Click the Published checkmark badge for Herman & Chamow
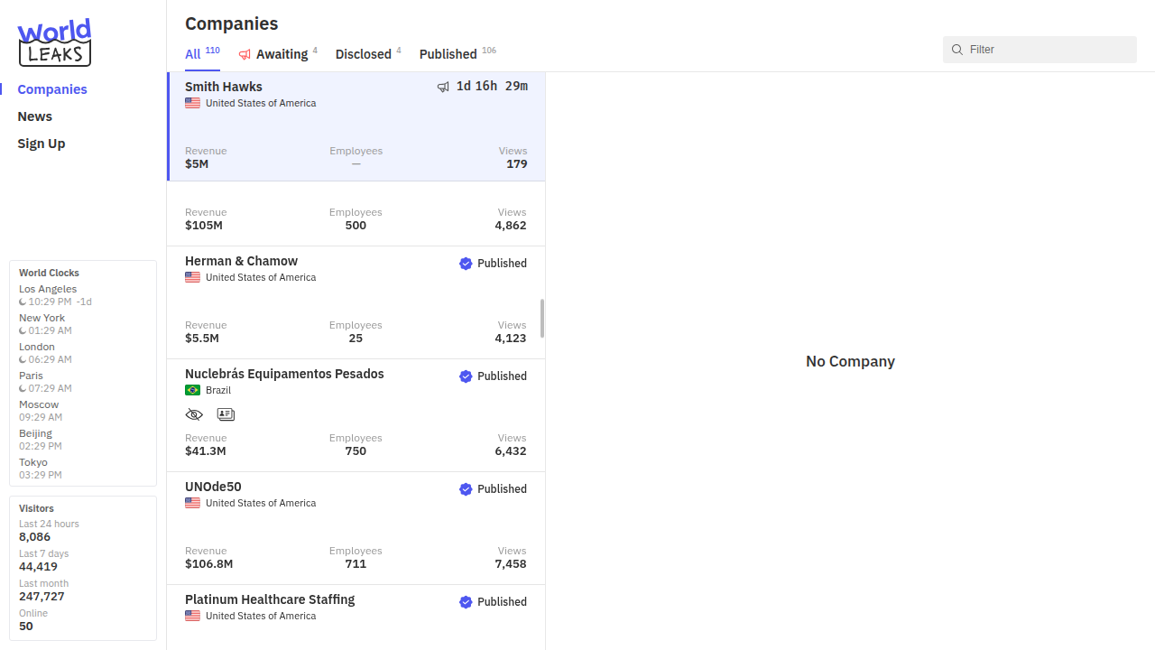This screenshot has width=1155, height=650. click(466, 264)
